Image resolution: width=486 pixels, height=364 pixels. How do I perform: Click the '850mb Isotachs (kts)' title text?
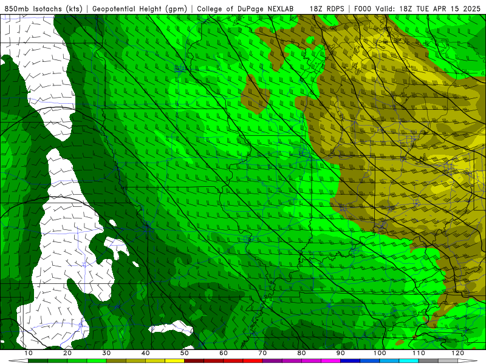[44, 9]
